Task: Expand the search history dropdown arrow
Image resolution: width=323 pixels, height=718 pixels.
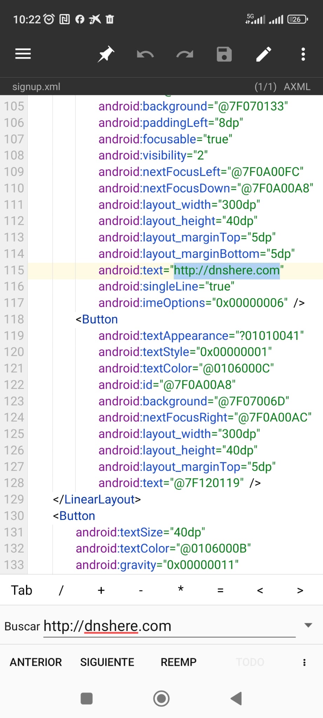Action: [308, 625]
